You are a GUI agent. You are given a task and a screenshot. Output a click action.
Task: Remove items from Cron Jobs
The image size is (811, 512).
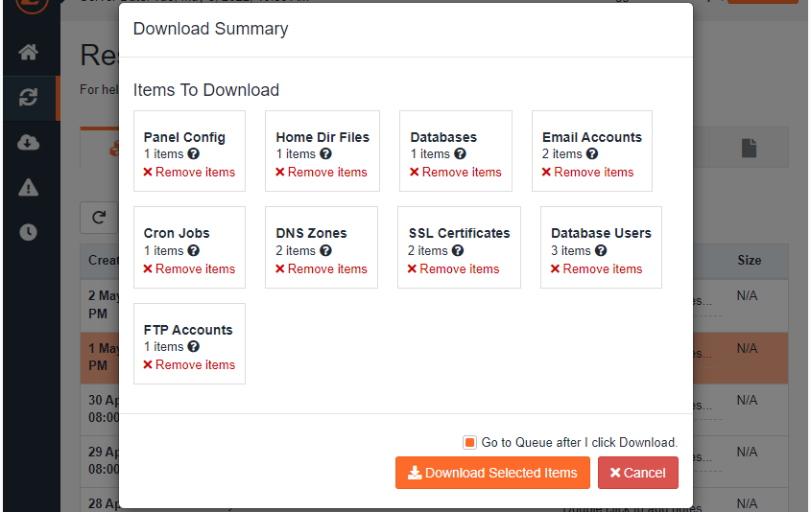189,269
